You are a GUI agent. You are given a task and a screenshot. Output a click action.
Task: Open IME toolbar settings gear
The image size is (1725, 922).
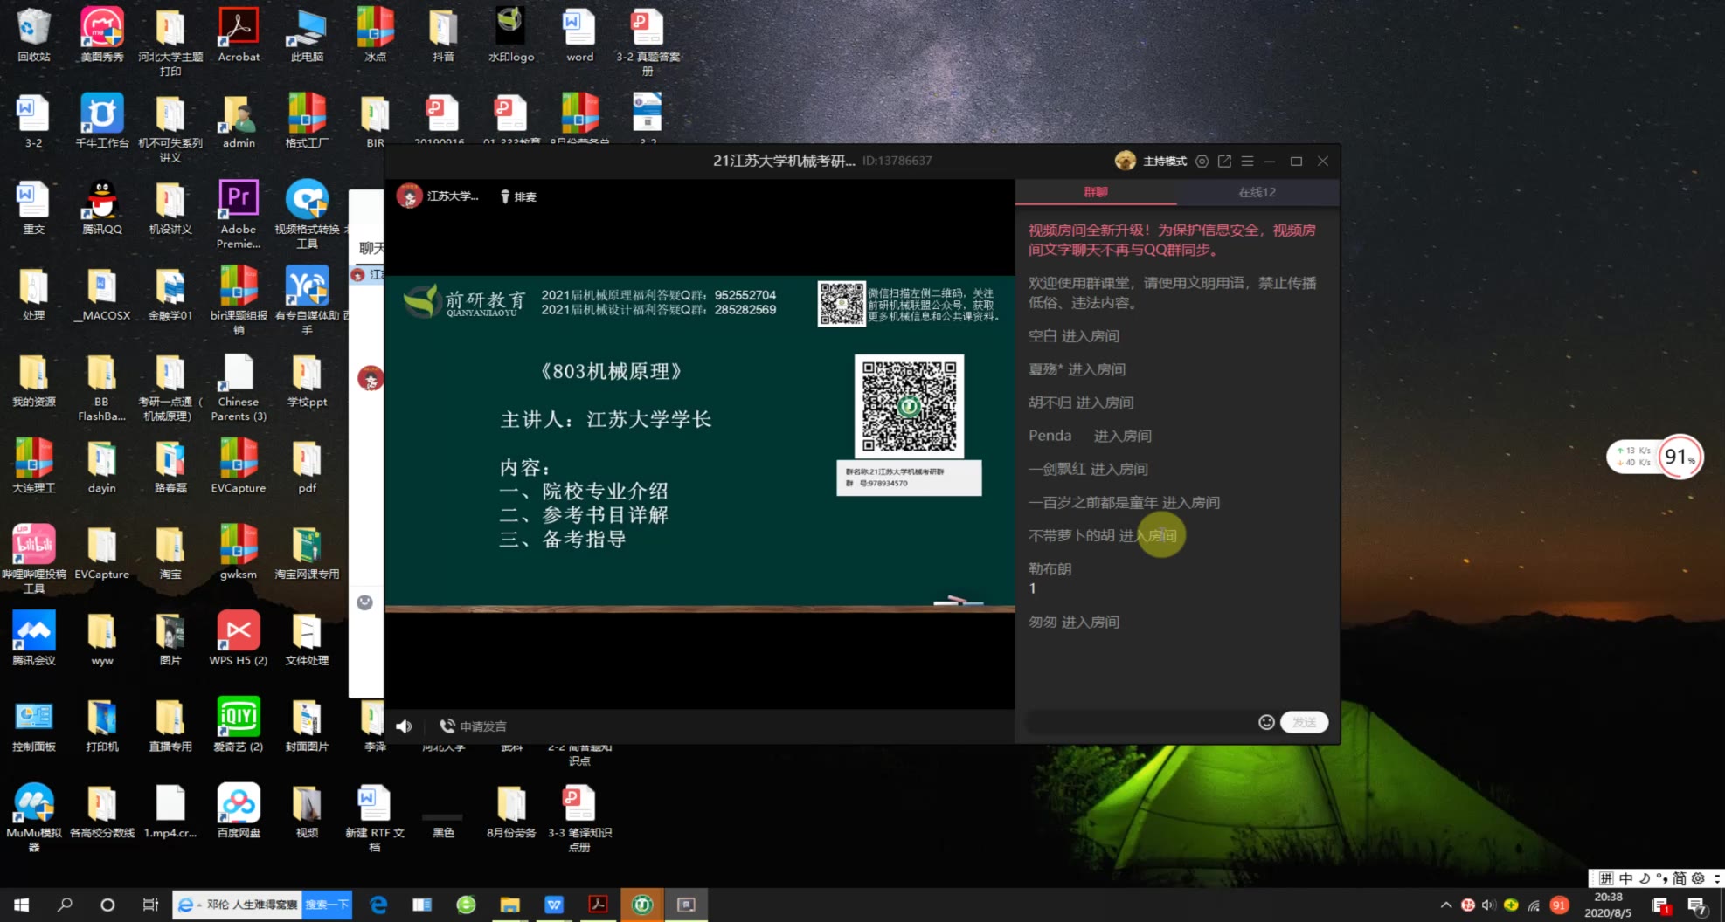tap(1698, 878)
